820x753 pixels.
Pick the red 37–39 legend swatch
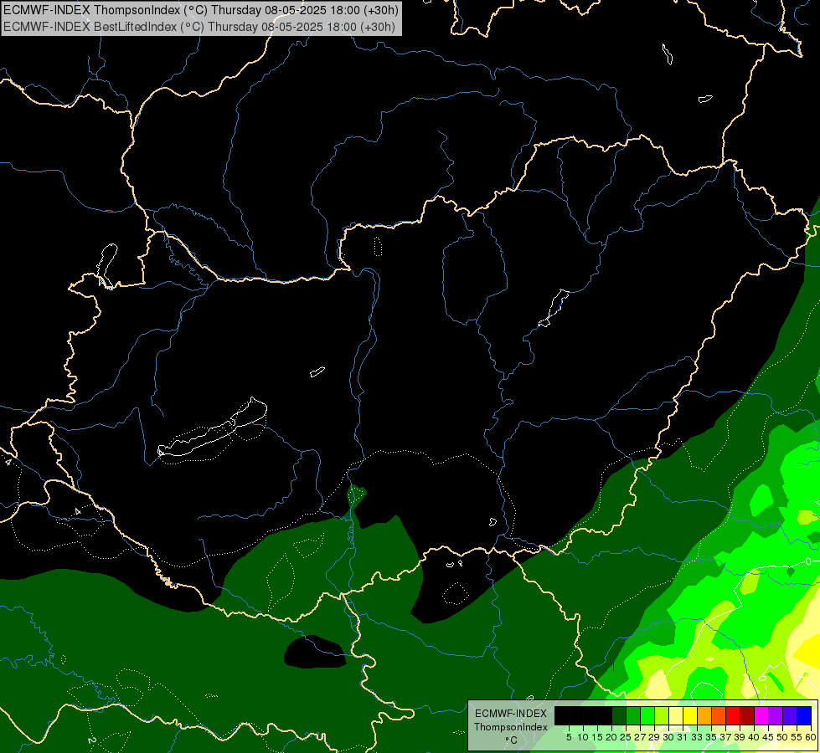click(733, 716)
